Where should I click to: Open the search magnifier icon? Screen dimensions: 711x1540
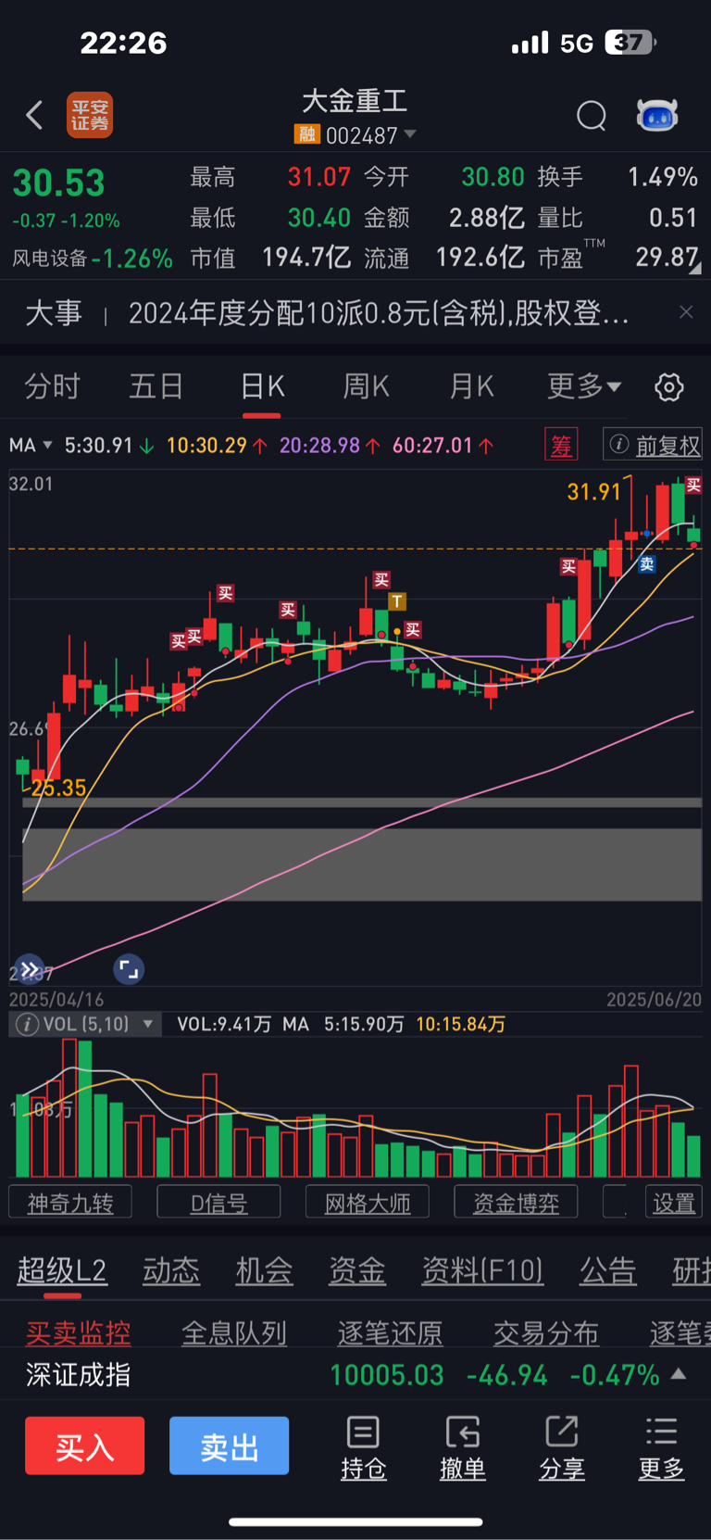[592, 116]
